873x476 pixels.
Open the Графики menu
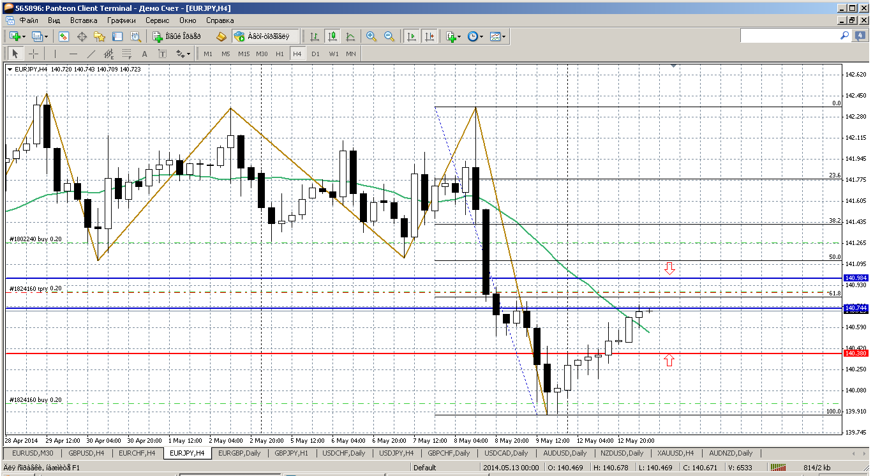coord(121,20)
